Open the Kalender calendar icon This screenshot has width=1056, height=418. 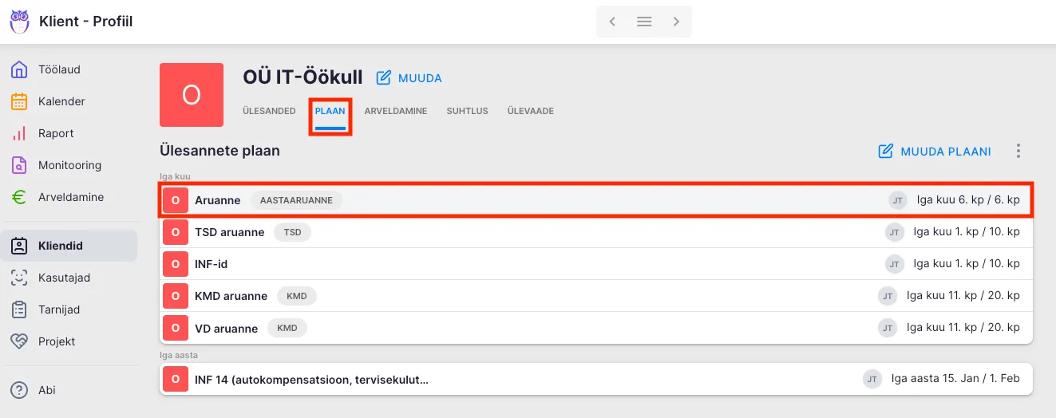[19, 101]
